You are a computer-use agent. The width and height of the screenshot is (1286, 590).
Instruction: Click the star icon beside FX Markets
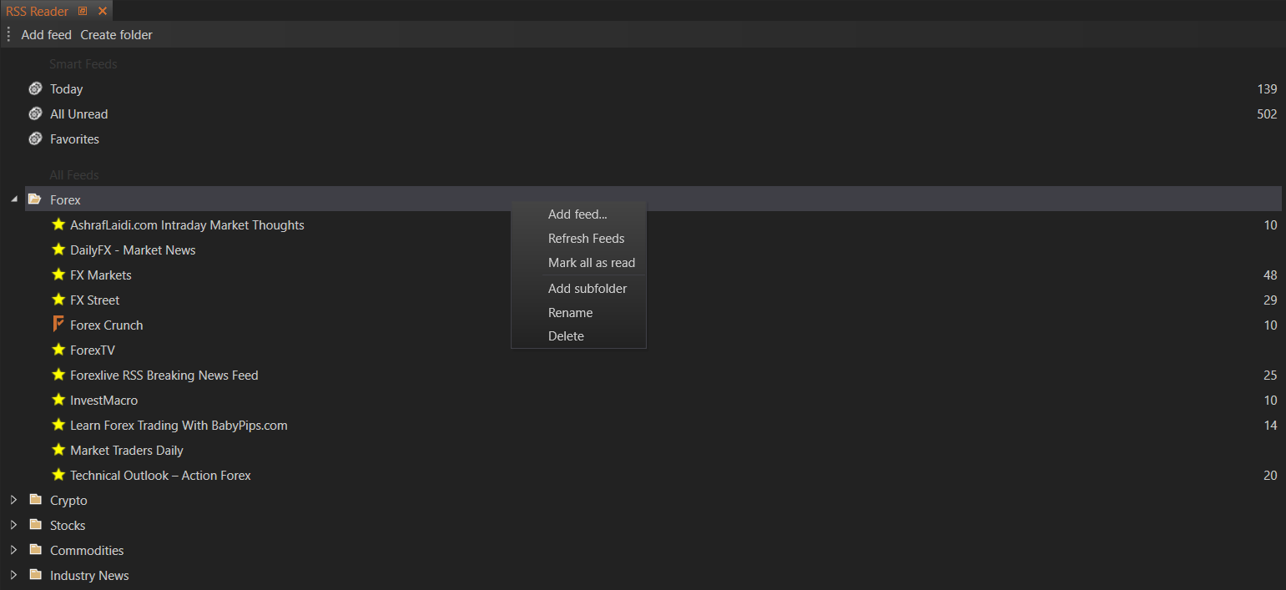pos(58,275)
